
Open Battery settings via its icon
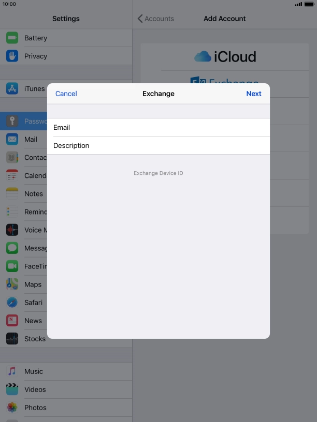point(12,38)
